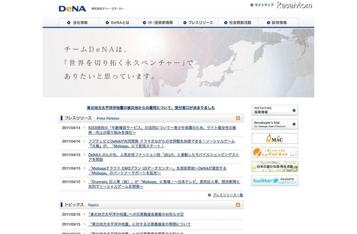Open the earthquake employment notice link
Screen dimensions: 357x234
point(151,108)
